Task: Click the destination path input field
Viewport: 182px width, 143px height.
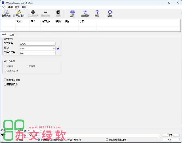Action: 88,135
